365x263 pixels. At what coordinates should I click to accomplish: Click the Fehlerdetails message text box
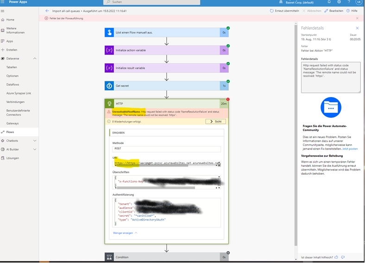coord(331,78)
